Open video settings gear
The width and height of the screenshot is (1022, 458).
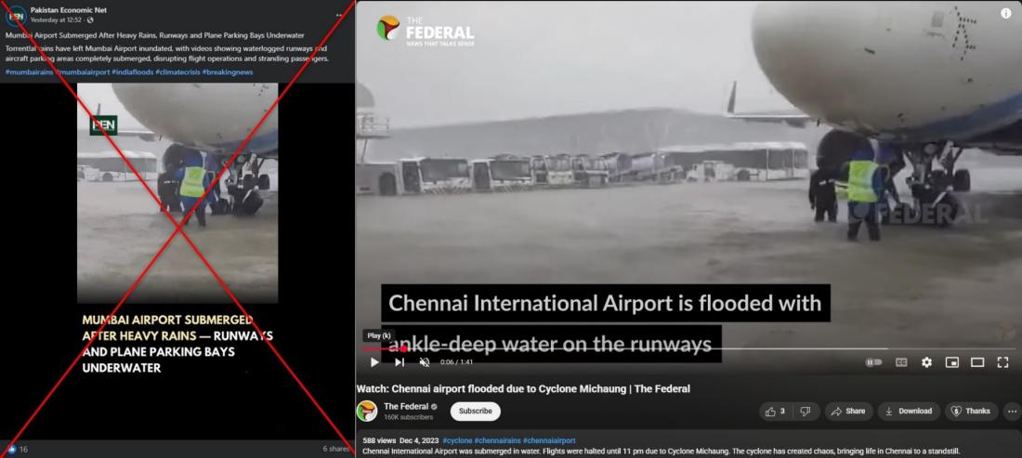[x=926, y=362]
